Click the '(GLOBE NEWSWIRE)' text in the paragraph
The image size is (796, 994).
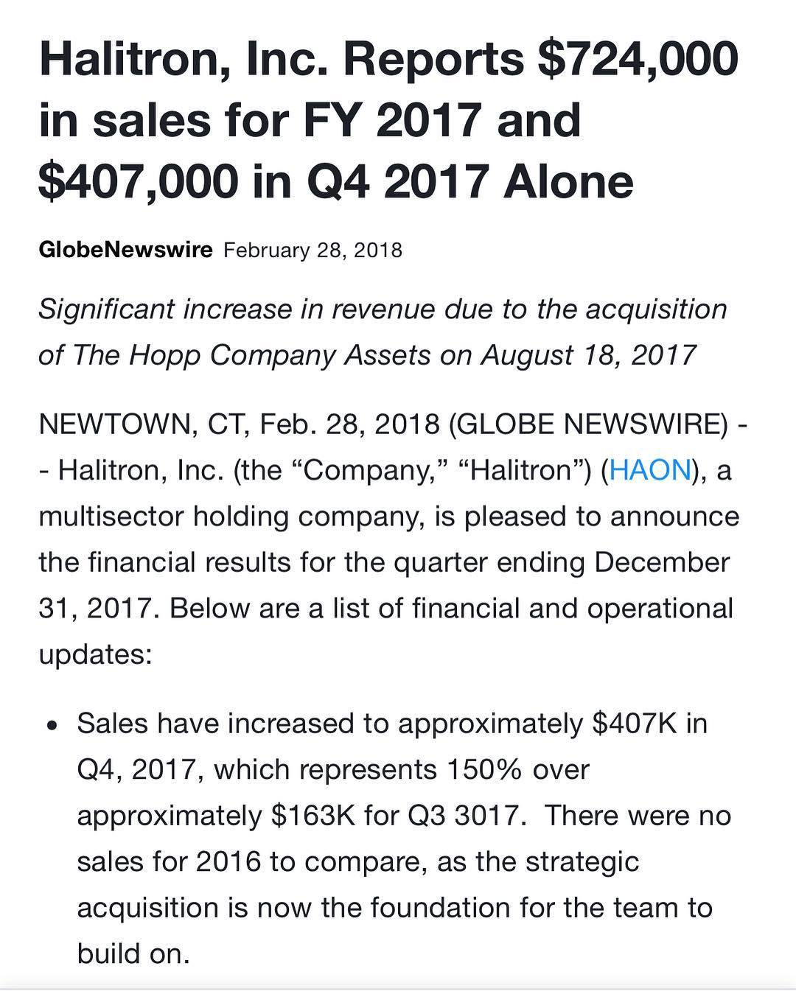point(587,424)
